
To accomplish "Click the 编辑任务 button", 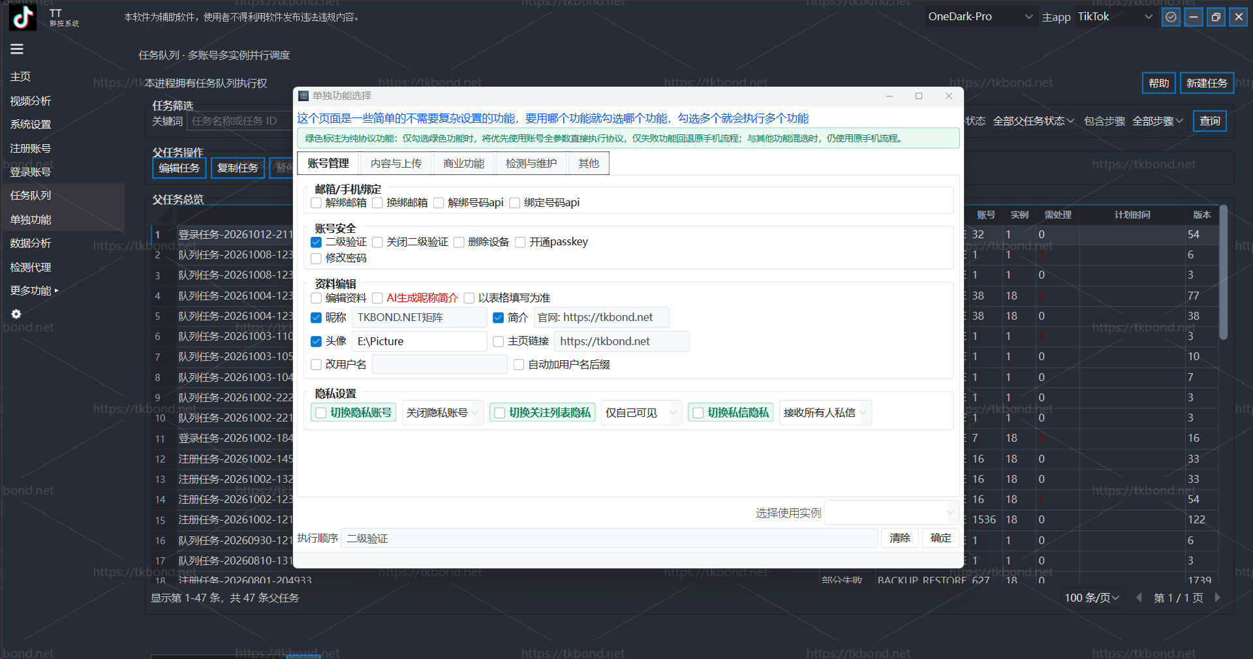I will [x=179, y=168].
